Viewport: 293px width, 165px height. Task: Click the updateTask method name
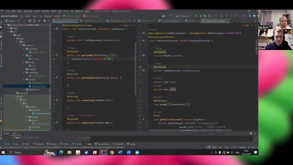pos(88,123)
